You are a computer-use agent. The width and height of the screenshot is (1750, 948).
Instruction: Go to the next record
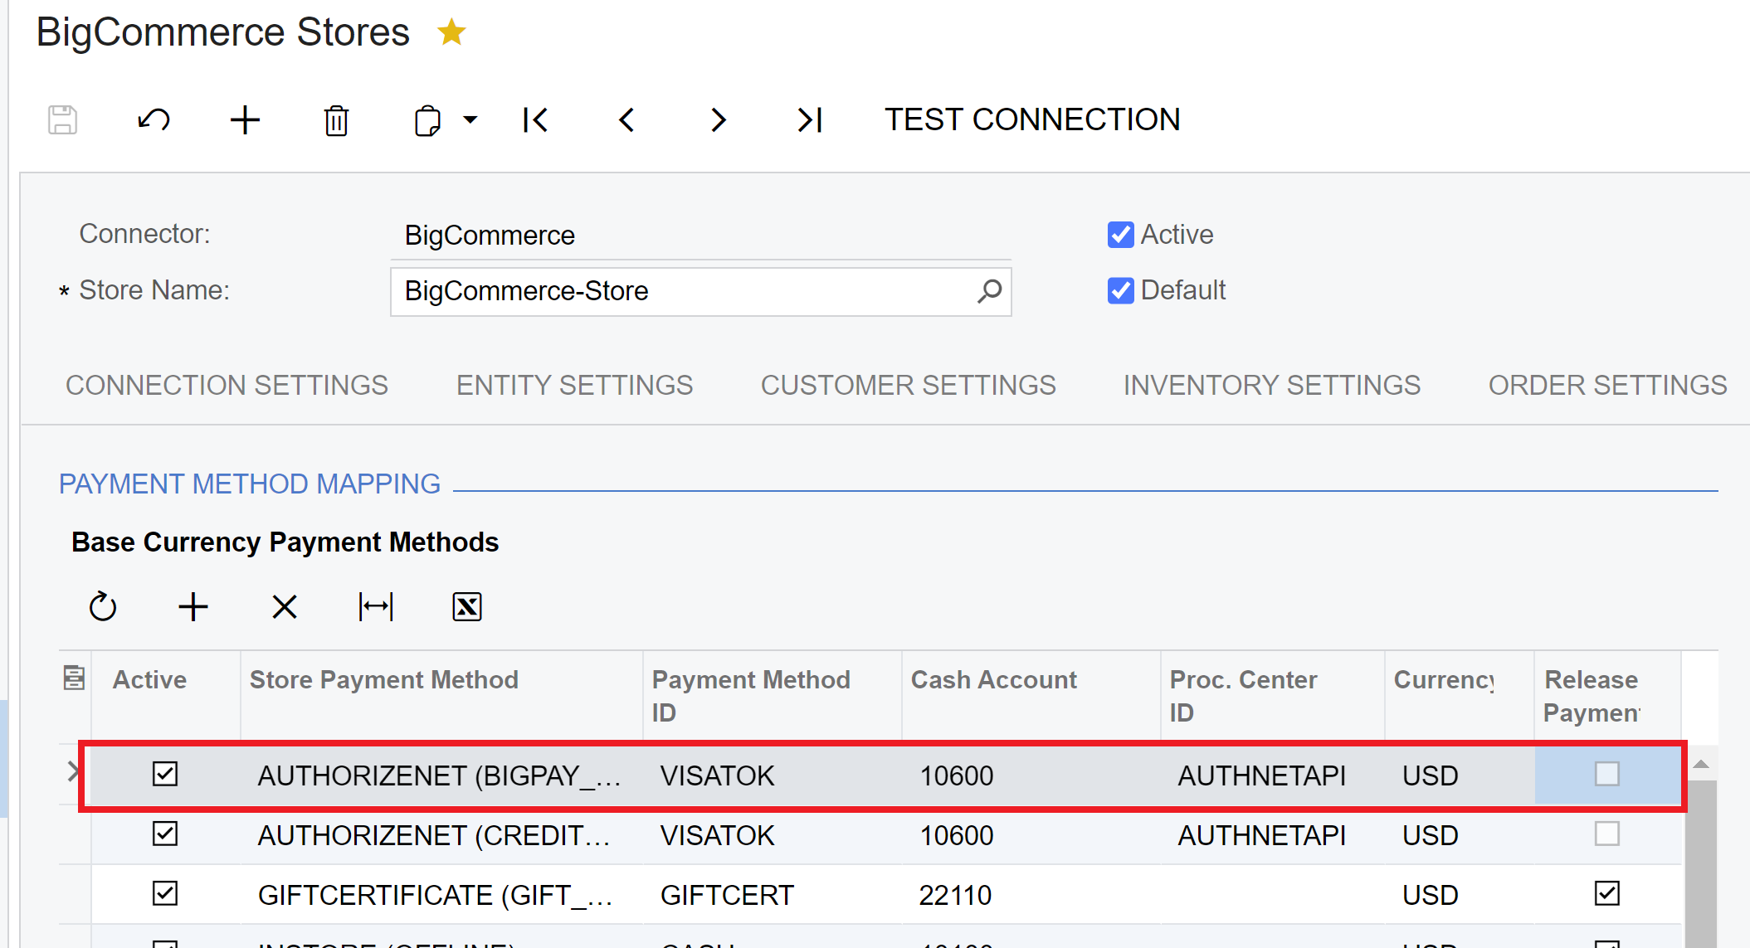click(719, 120)
